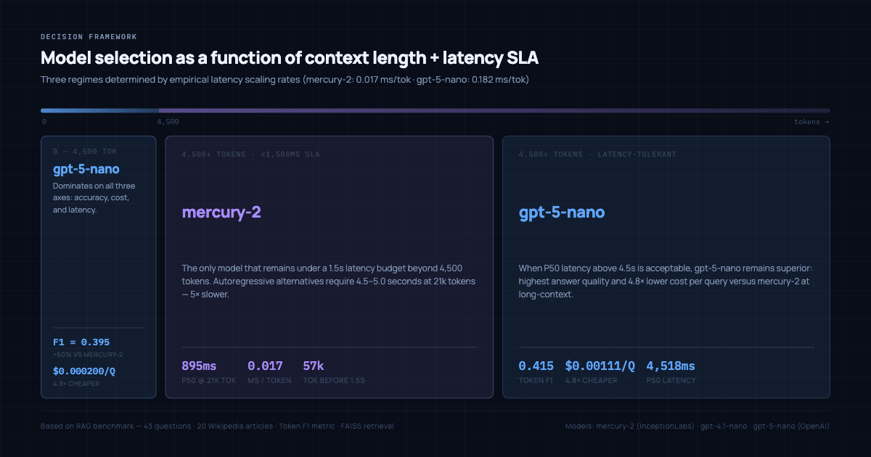Select the 4,500 marker on the token axis
The image size is (871, 457).
168,122
